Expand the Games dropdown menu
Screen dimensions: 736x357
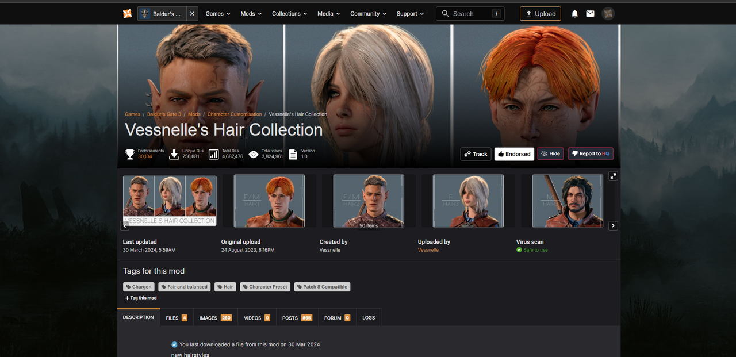tap(218, 14)
